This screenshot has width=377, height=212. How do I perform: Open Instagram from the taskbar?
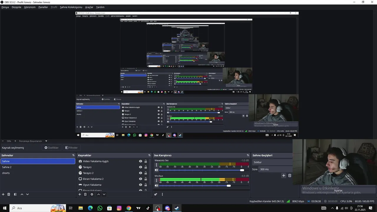[119, 208]
